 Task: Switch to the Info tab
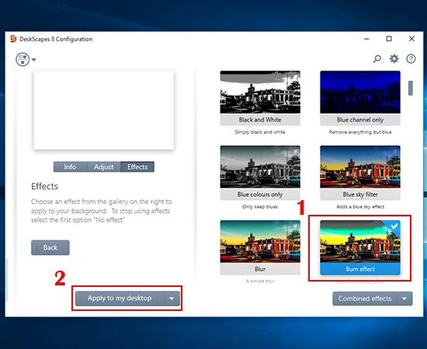coord(70,167)
